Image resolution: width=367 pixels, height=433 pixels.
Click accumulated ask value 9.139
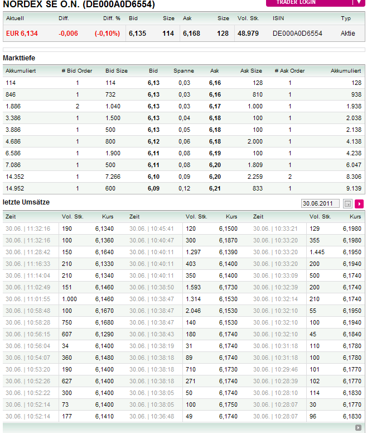tap(354, 188)
